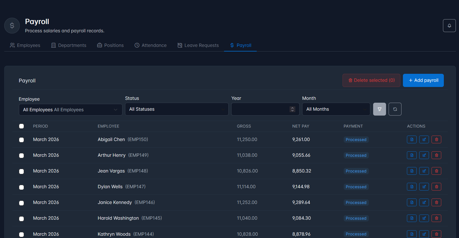
Task: View payslip document for Abigail Chen
Action: coord(412,140)
